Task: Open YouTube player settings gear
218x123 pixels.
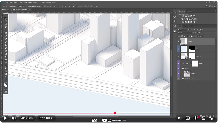Action: [x=195, y=118]
